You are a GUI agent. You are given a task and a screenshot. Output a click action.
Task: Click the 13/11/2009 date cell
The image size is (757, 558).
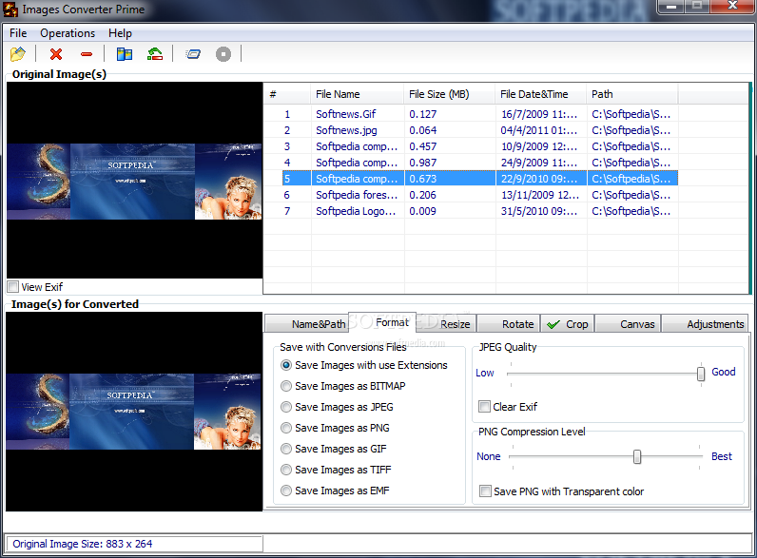point(540,195)
